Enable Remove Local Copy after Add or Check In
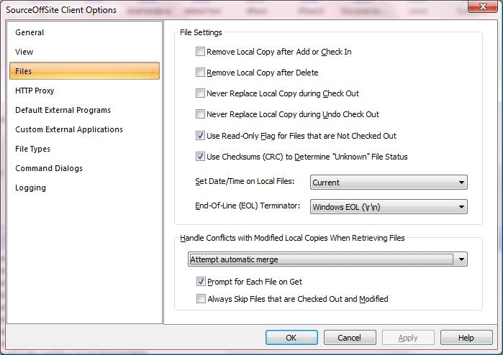Image resolution: width=503 pixels, height=355 pixels. [x=201, y=52]
